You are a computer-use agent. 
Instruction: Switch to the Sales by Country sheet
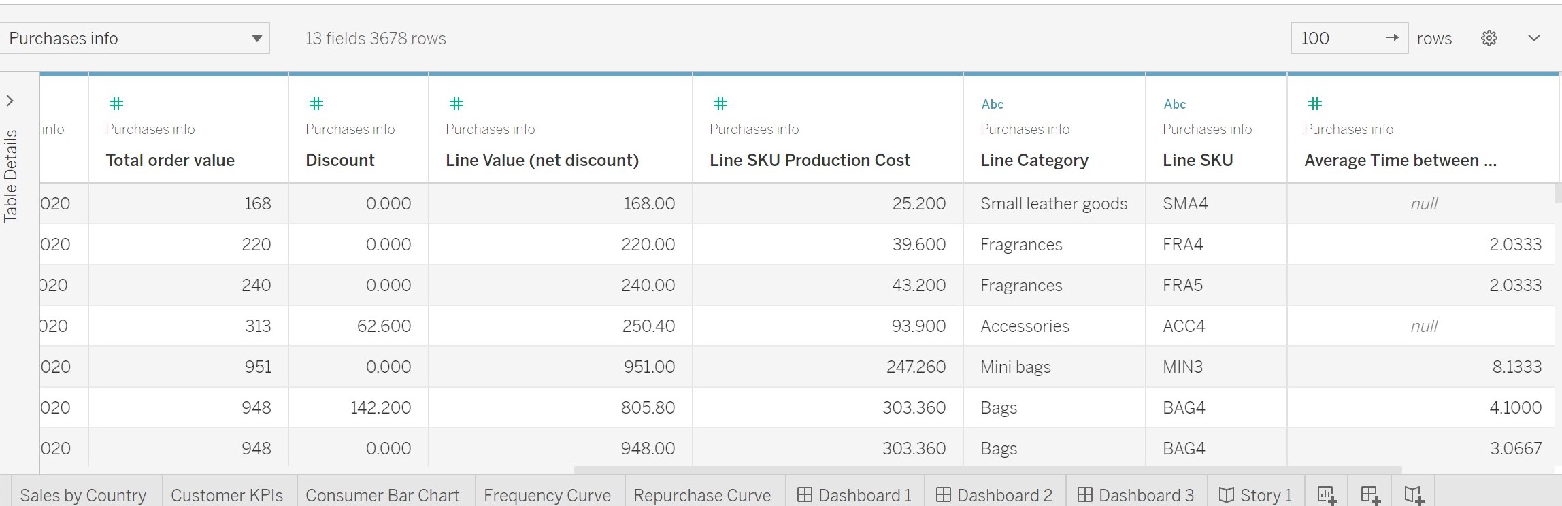(x=83, y=495)
